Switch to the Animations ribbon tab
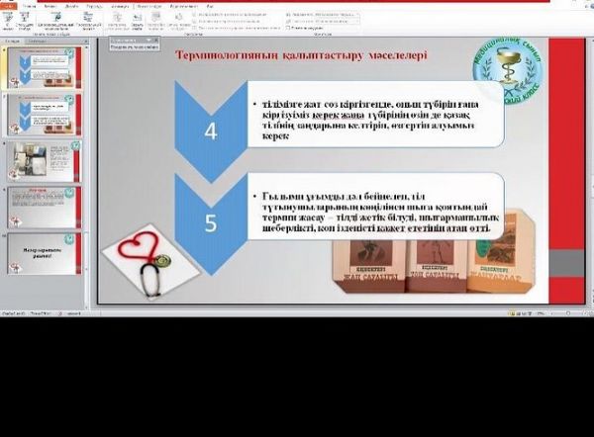 tap(118, 5)
